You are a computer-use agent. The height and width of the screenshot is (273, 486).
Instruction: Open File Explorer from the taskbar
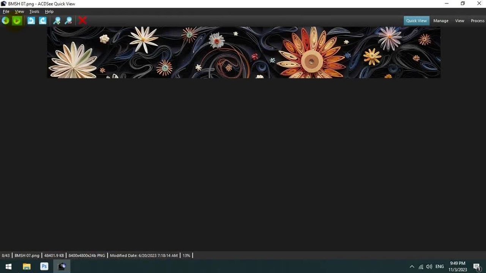(27, 267)
